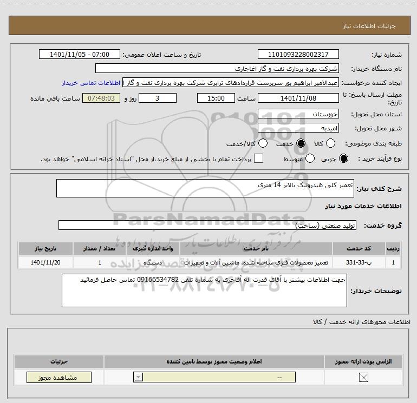Viewport: 417px width, 403px height.
Task: Click the remaining days field showing 3
Action: point(158,98)
